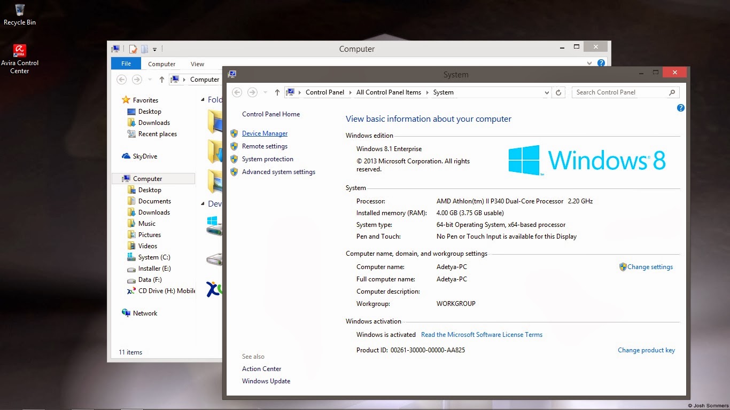
Task: Click the Help icon in the Computer window
Action: coord(601,63)
